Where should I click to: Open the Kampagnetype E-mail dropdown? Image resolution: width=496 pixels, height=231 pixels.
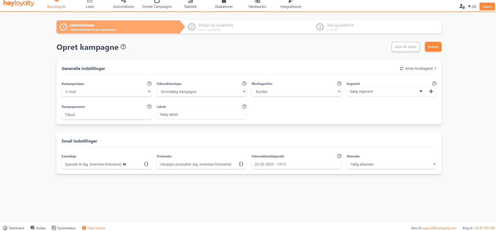[x=106, y=92]
